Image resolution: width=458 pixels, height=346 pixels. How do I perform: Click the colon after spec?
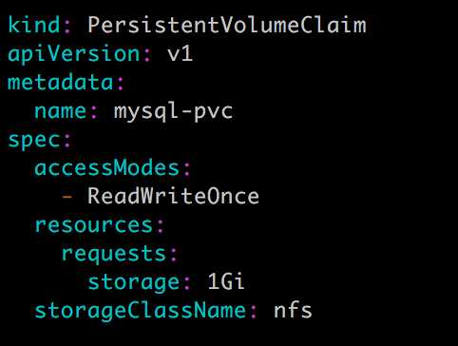click(x=67, y=142)
